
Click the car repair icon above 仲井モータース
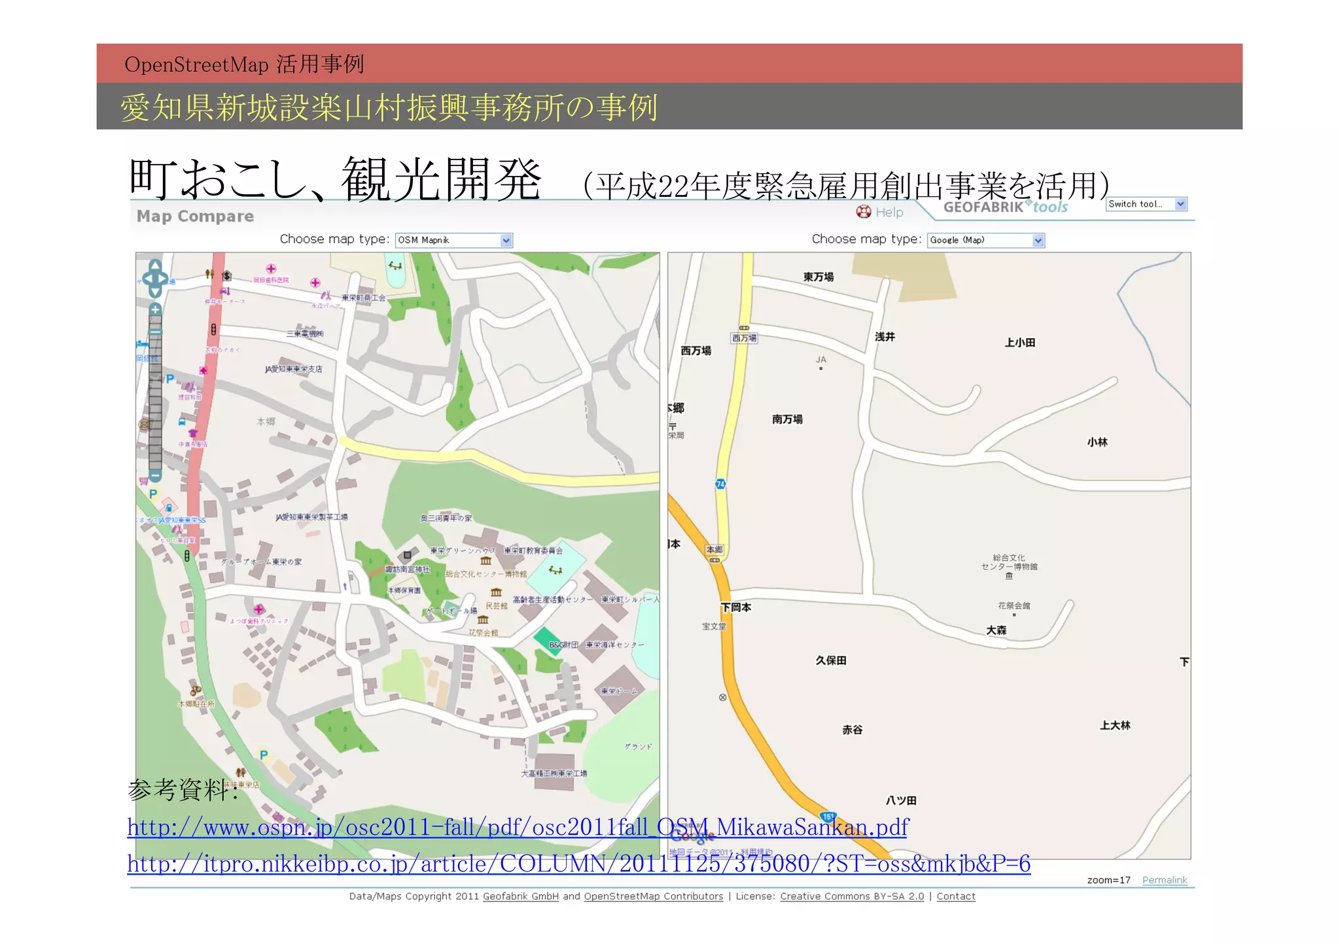(x=224, y=292)
